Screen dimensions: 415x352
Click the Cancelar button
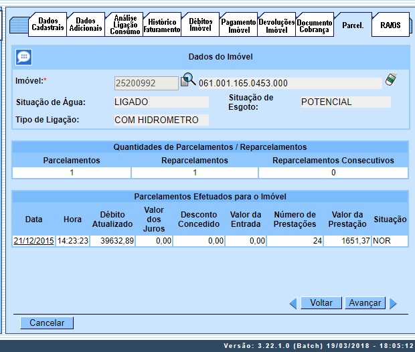pyautogui.click(x=47, y=323)
